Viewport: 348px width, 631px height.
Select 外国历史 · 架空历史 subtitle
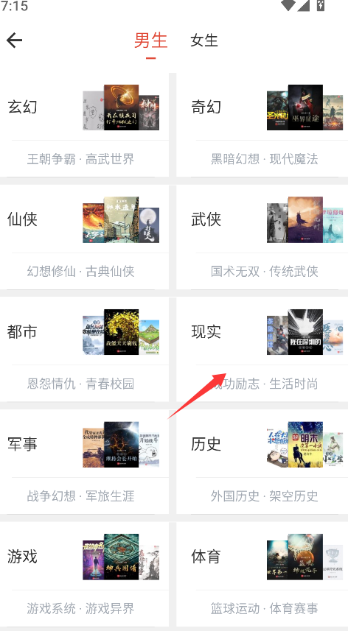pyautogui.click(x=265, y=496)
